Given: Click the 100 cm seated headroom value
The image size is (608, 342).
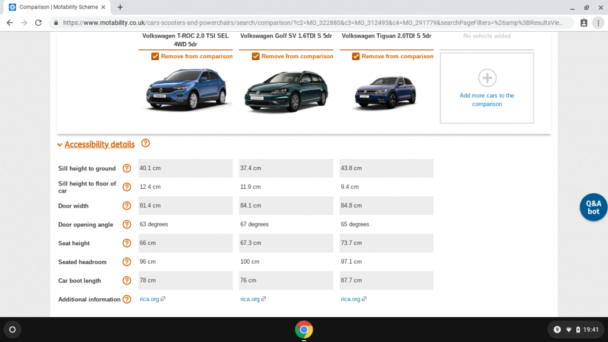Looking at the screenshot, I should (250, 261).
